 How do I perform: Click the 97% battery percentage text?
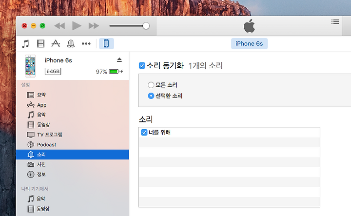tap(101, 72)
